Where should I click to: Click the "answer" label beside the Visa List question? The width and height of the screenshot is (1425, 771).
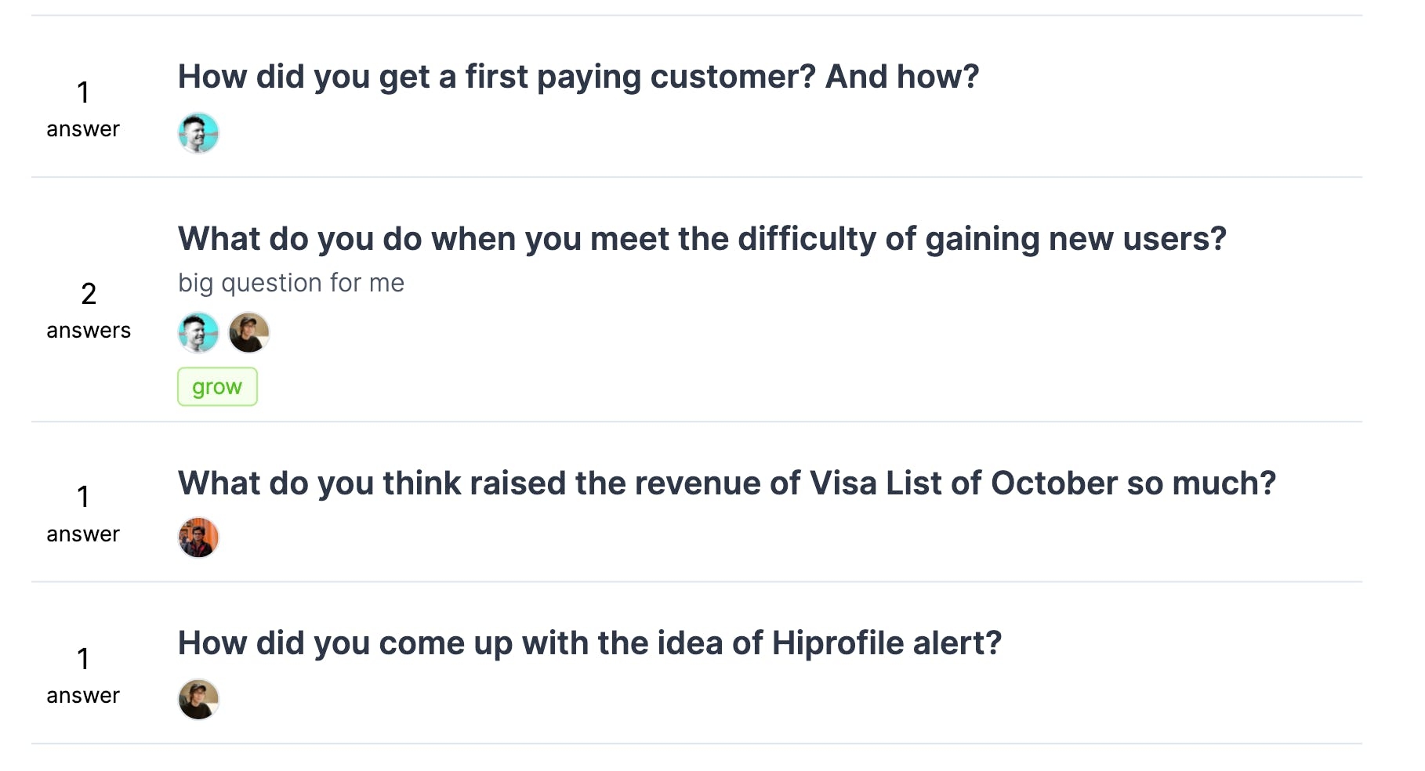pyautogui.click(x=83, y=534)
